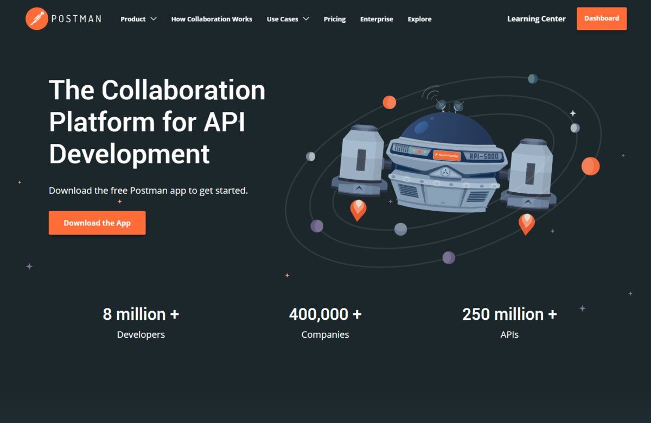
Task: Click the satellite dishes atop the station
Action: tap(449, 104)
